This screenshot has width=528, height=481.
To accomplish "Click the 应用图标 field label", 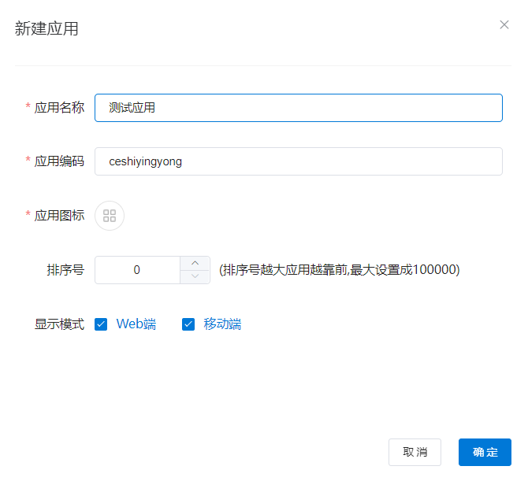I will 59,215.
